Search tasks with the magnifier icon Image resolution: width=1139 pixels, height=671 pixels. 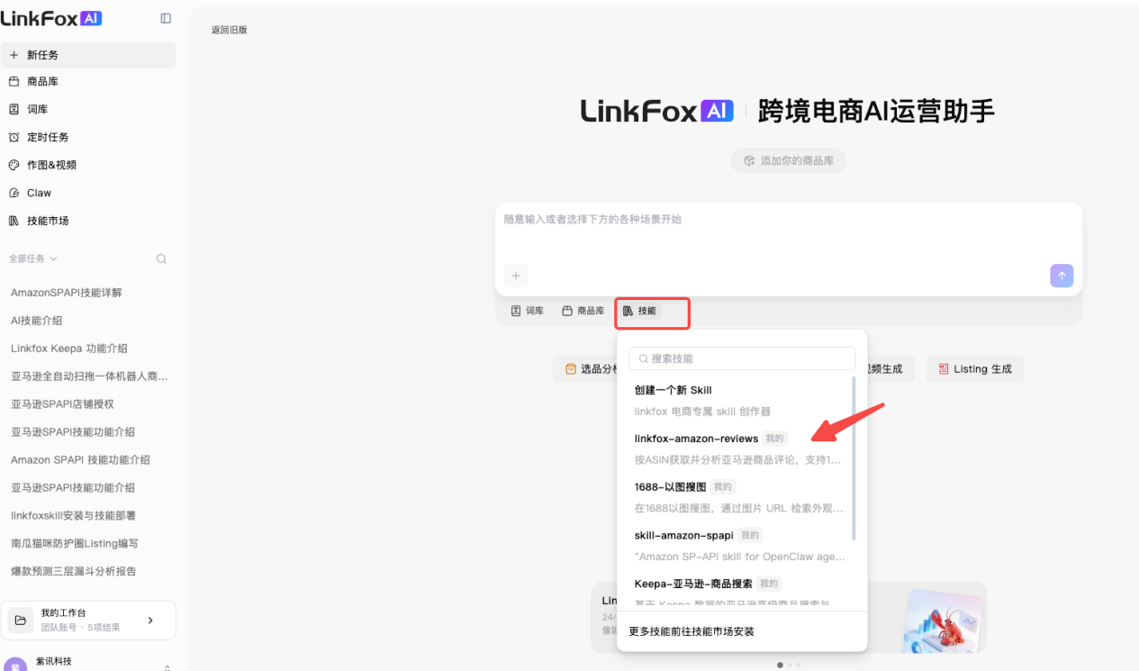click(x=161, y=259)
